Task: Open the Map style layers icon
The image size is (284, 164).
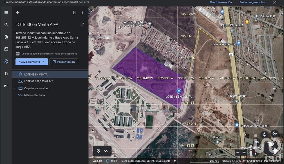Action: [x=6, y=74]
